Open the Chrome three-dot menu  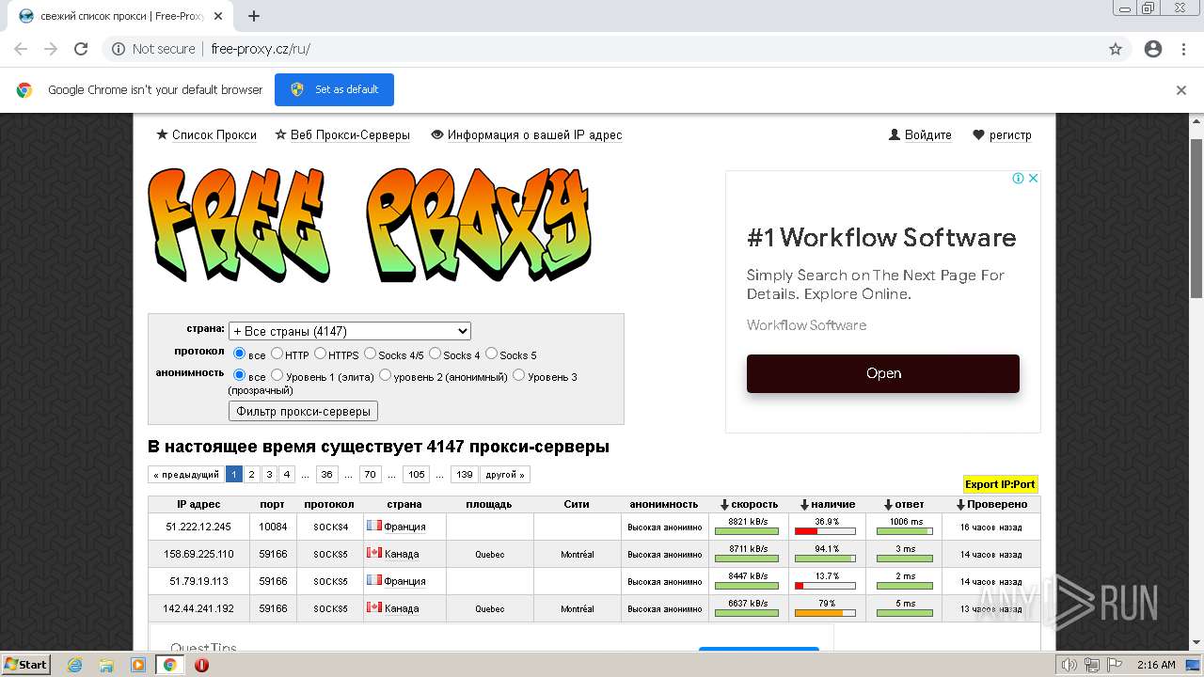(x=1183, y=49)
